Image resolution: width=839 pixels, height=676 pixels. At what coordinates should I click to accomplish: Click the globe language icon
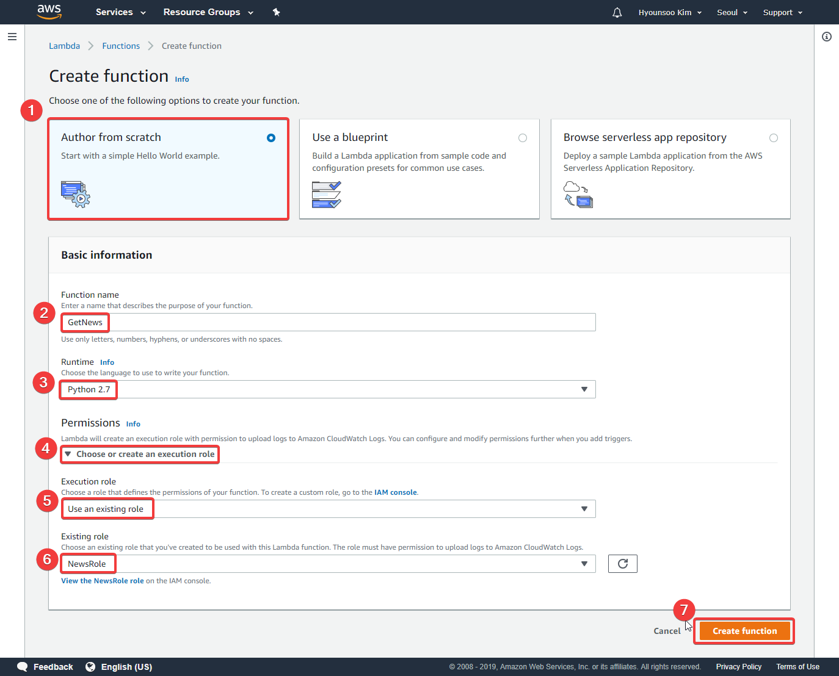tap(90, 667)
